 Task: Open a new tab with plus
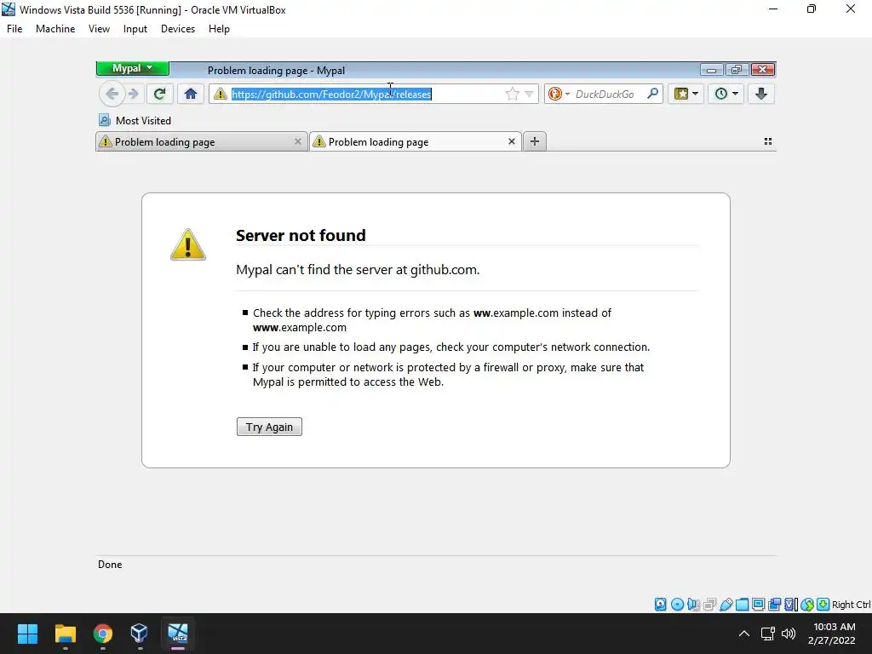click(x=535, y=141)
